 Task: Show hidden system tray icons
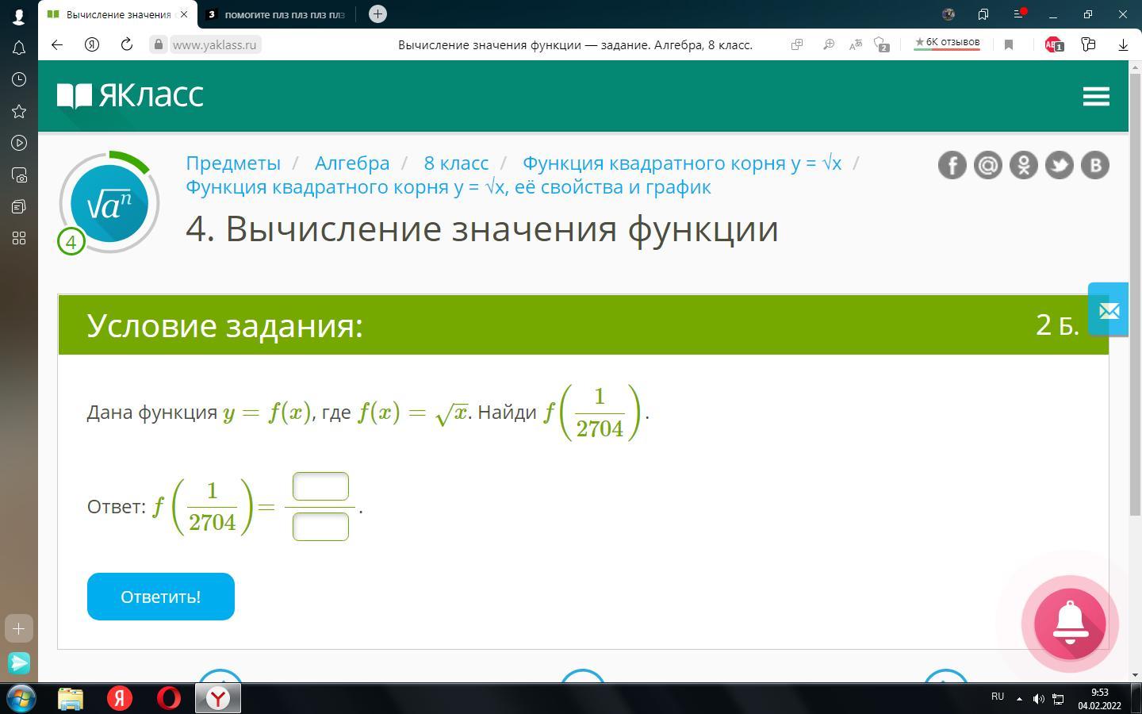click(1019, 699)
